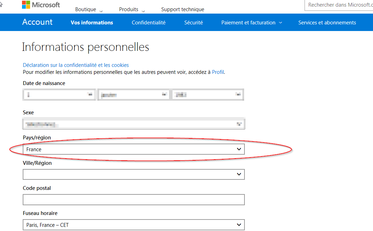This screenshot has width=373, height=231.
Task: Open Support technique page
Action: 183,9
